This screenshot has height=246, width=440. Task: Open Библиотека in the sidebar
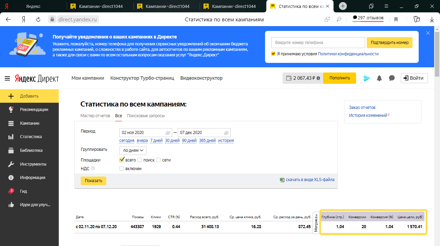click(x=29, y=150)
